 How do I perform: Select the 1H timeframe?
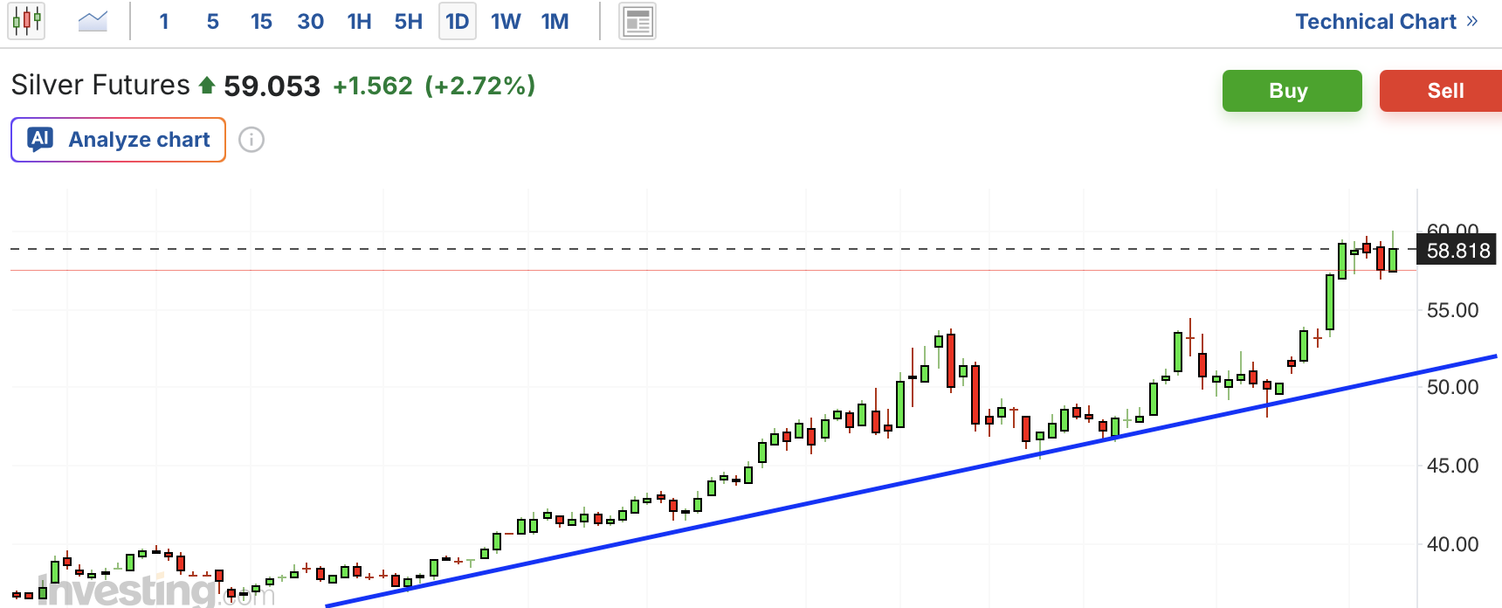(x=359, y=21)
